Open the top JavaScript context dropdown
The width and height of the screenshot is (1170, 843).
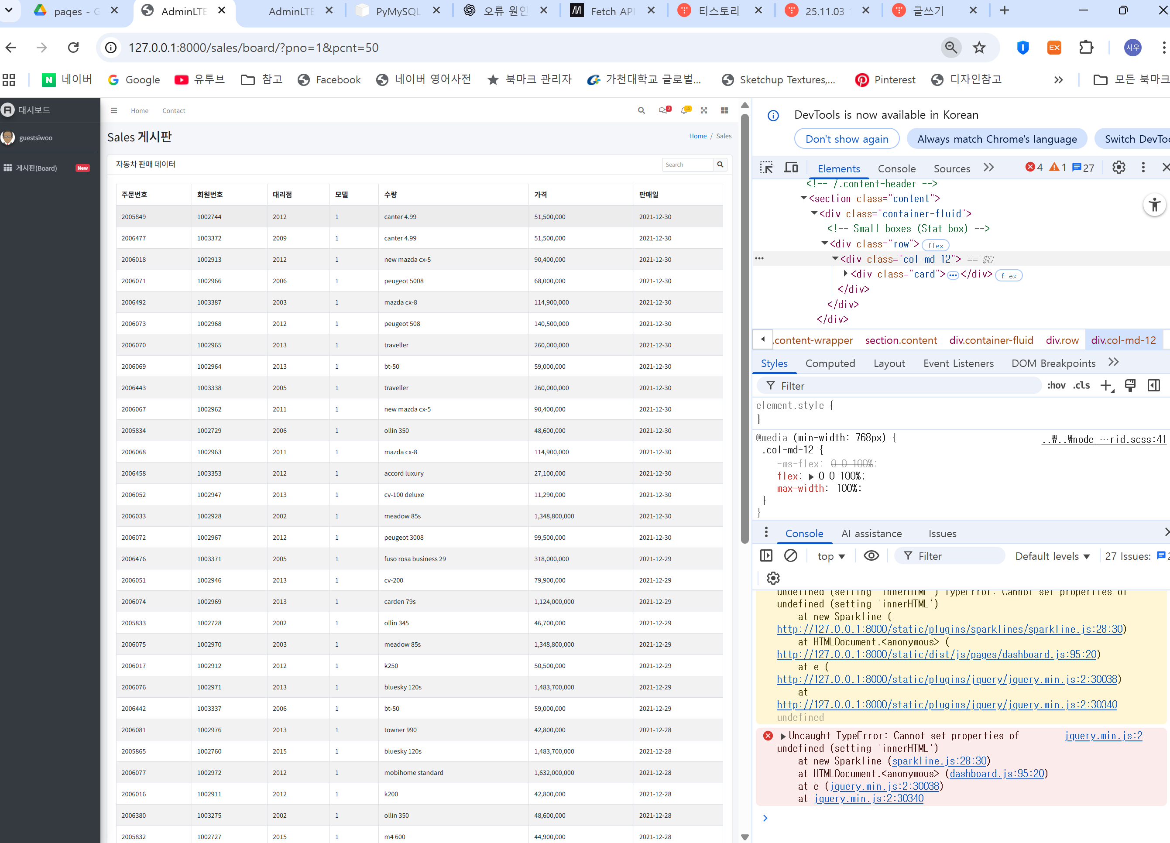tap(831, 556)
